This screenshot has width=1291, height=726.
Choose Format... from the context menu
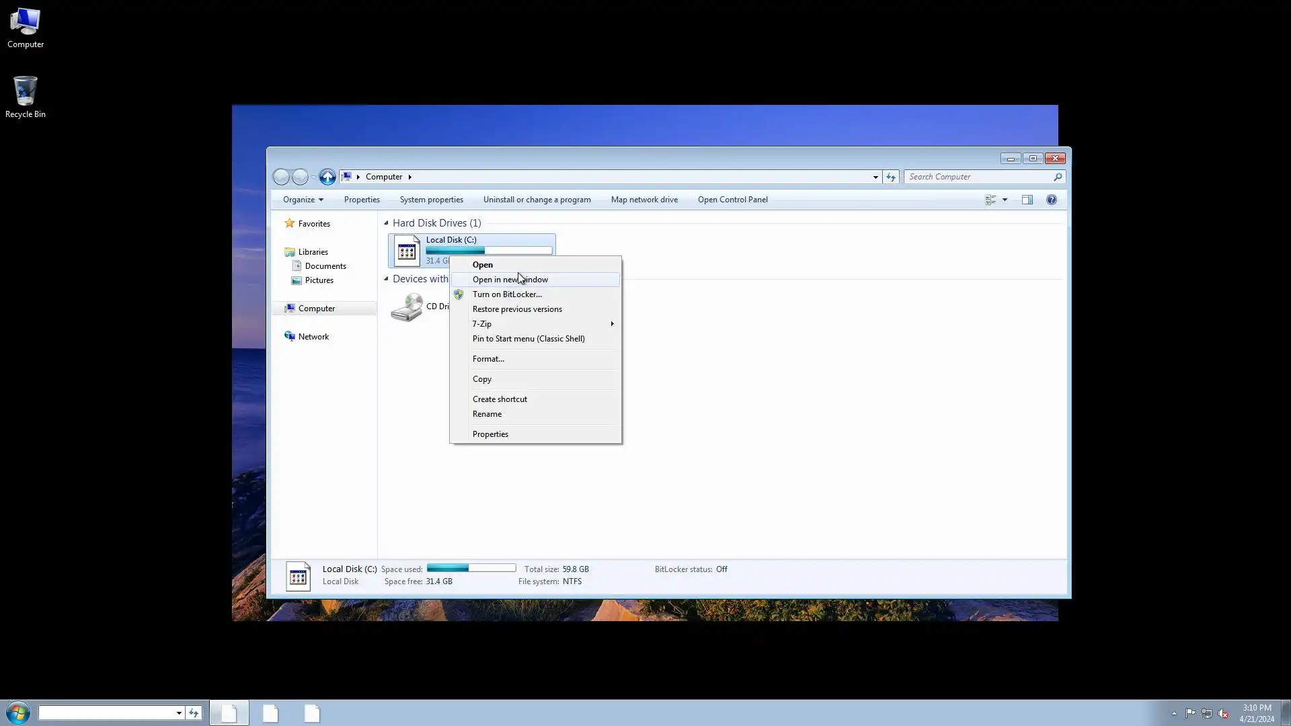click(x=488, y=359)
